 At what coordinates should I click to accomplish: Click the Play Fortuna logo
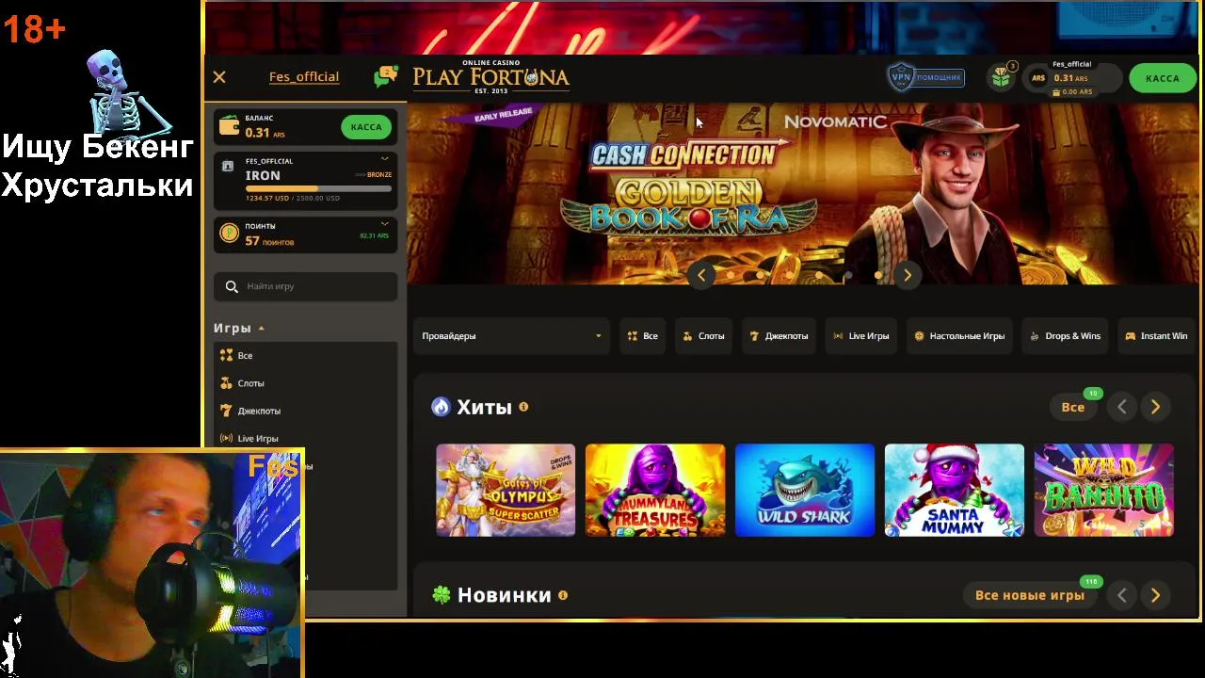coord(491,76)
